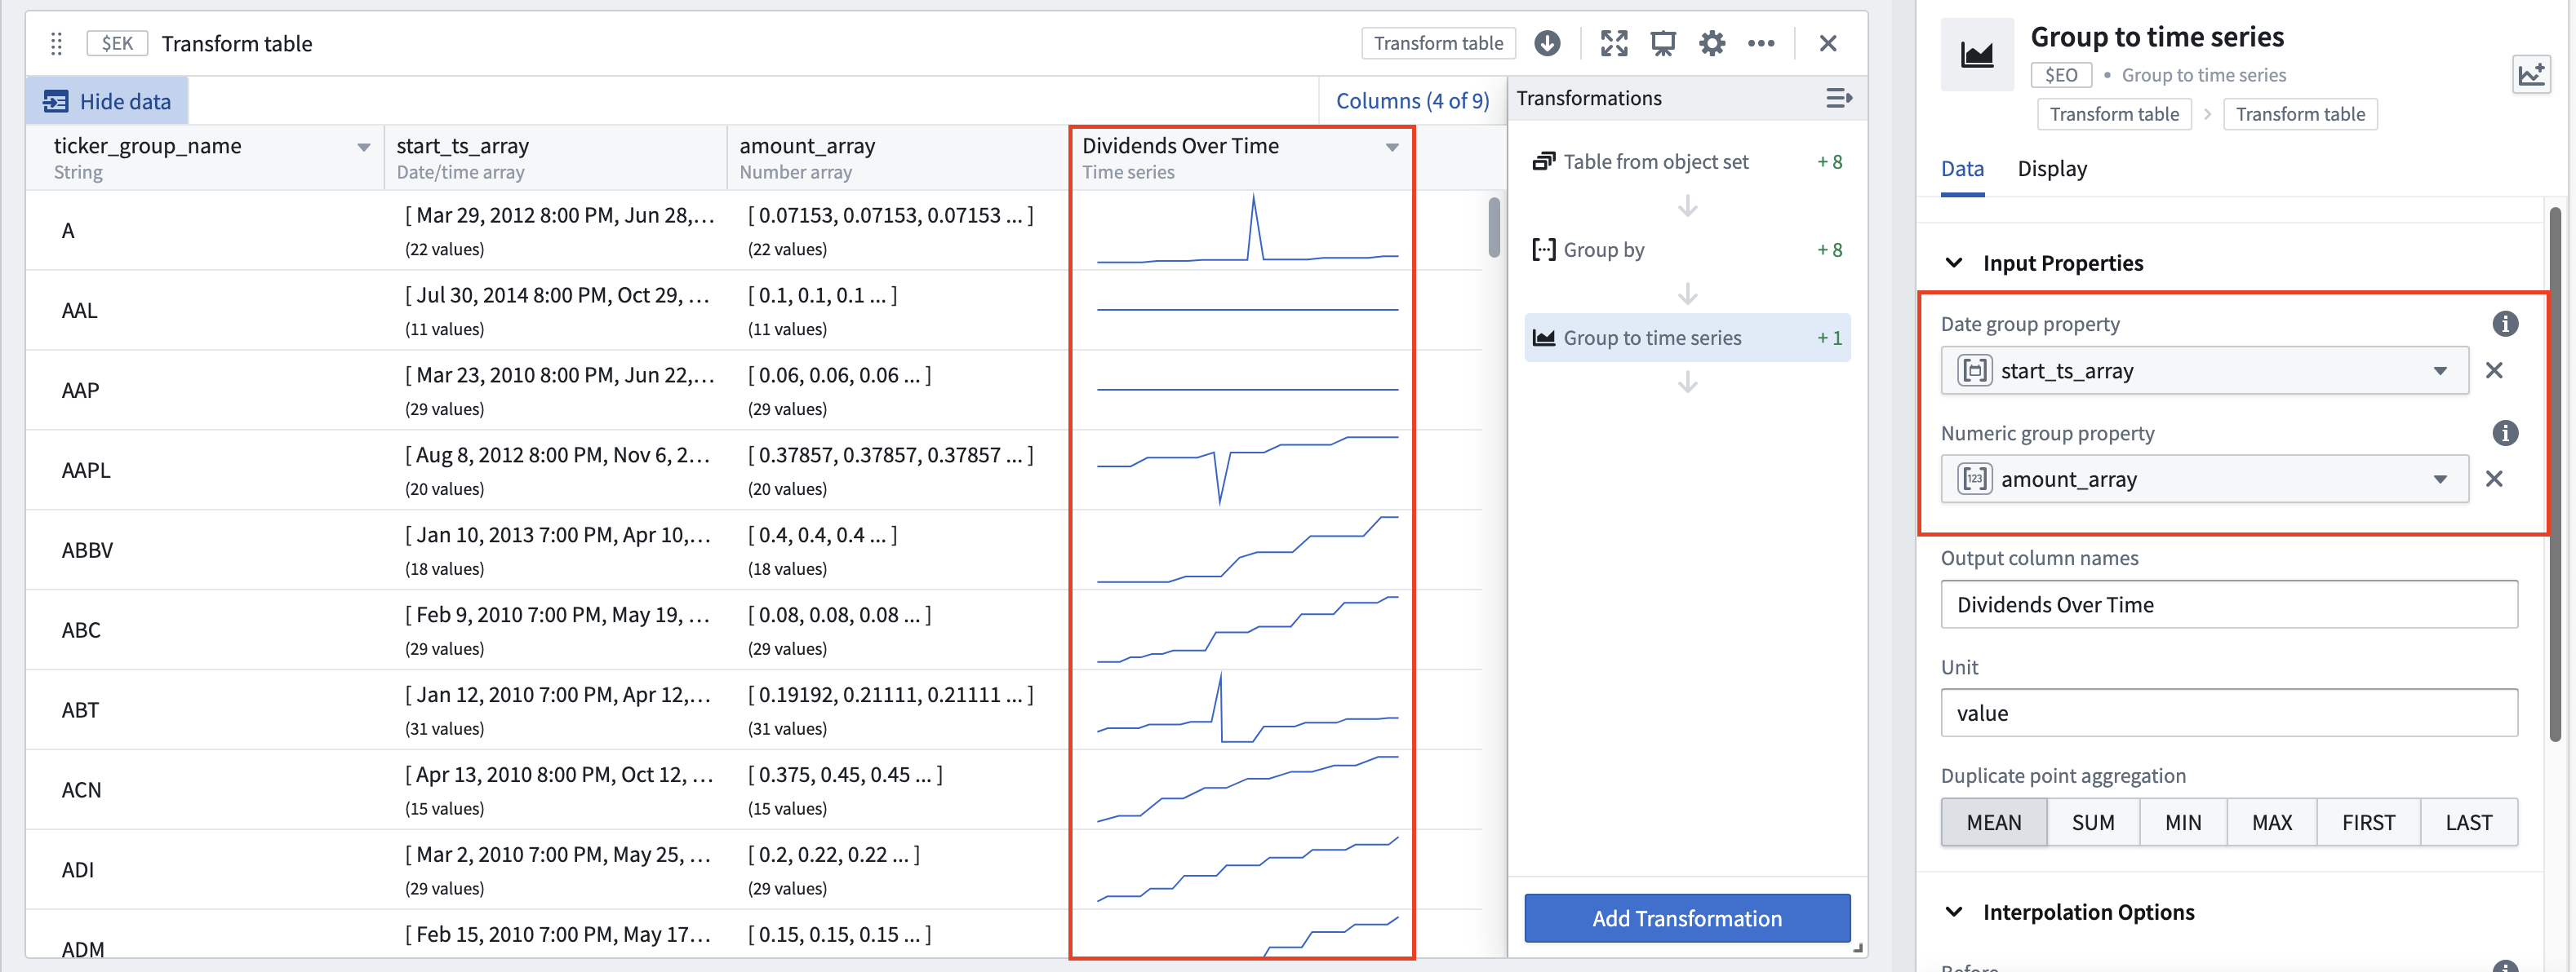Switch to the Data tab
This screenshot has height=972, width=2576.
pos(1962,169)
